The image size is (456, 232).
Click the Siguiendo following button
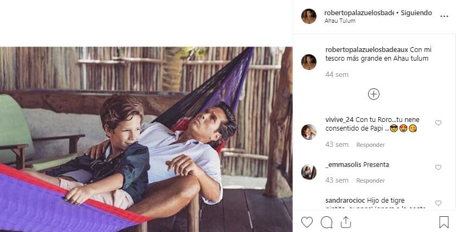(x=416, y=12)
